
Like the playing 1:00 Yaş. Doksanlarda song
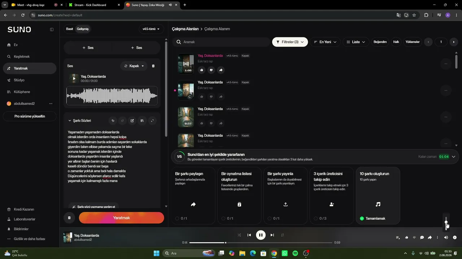click(201, 70)
